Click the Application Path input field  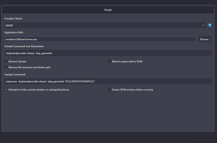click(100, 39)
